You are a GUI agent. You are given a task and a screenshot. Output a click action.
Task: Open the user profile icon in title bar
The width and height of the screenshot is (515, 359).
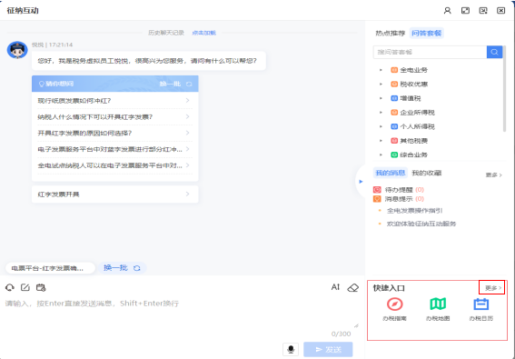[x=448, y=11]
